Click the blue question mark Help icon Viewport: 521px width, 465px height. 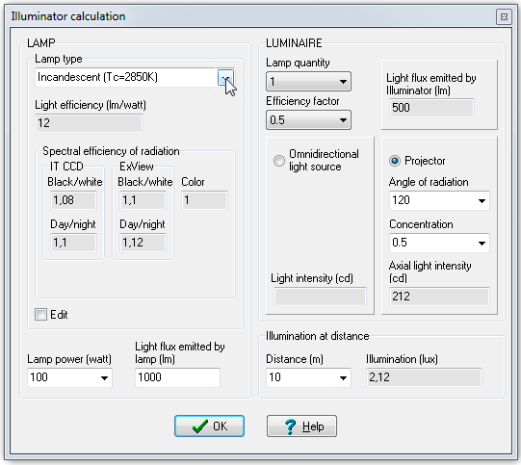(x=290, y=426)
